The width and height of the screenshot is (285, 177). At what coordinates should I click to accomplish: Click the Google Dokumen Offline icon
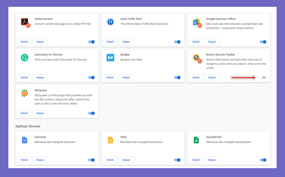click(197, 23)
